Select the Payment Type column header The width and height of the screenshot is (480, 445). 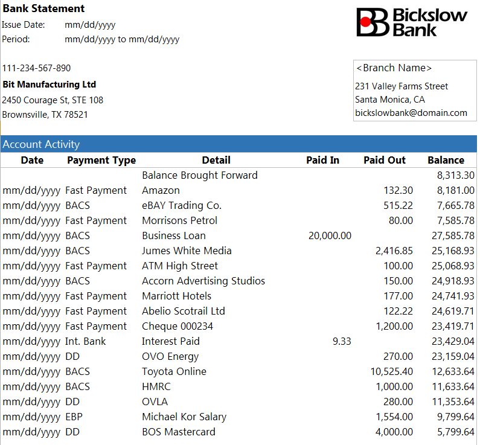click(x=101, y=160)
